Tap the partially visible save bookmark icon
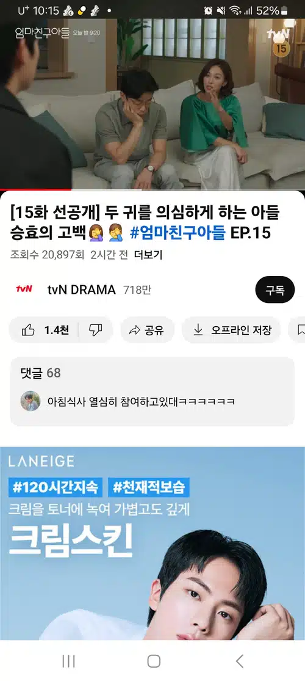Viewport: 305px width, 681px height. 301,330
